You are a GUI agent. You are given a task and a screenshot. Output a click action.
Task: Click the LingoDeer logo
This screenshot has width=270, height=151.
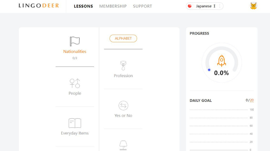tap(39, 6)
